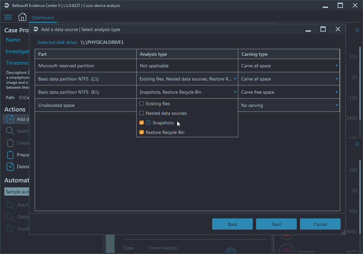Collapse the lower right panel chevron
The height and width of the screenshot is (254, 363).
(357, 144)
